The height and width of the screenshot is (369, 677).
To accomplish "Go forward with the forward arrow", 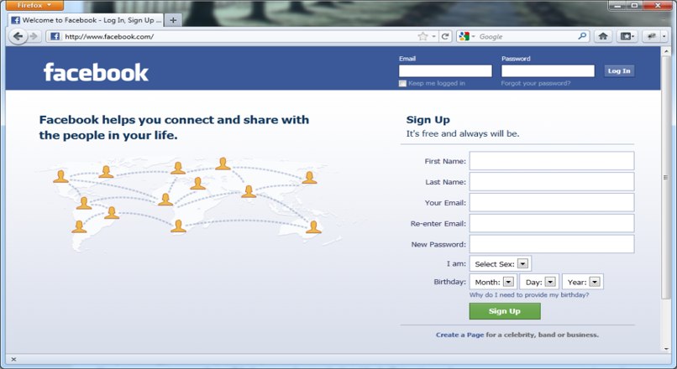I will (34, 36).
